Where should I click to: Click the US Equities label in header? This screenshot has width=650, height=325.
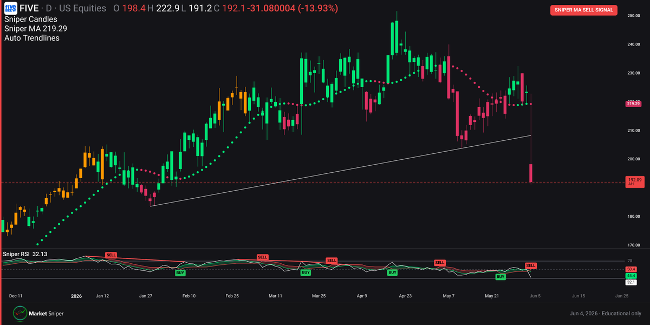[82, 9]
